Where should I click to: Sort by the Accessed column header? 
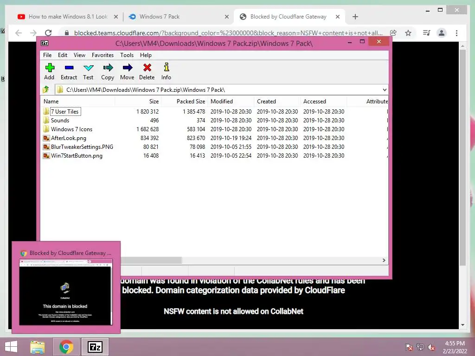coord(323,102)
